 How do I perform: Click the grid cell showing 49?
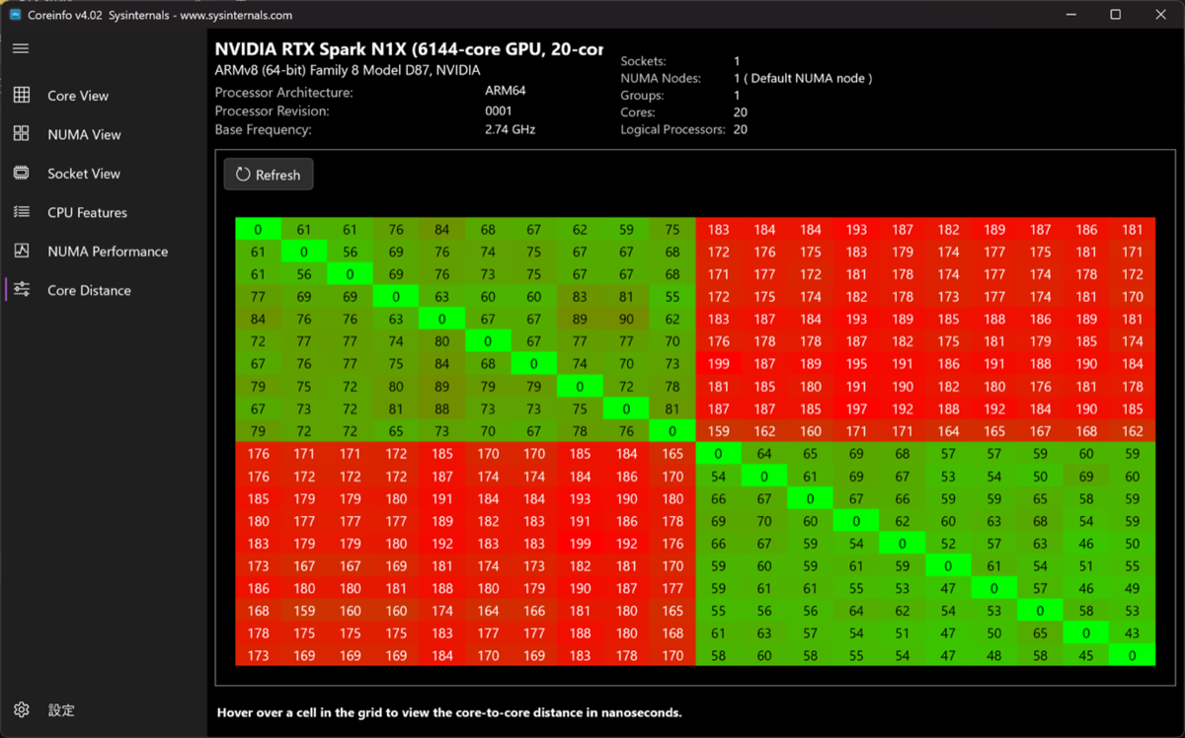(1132, 588)
